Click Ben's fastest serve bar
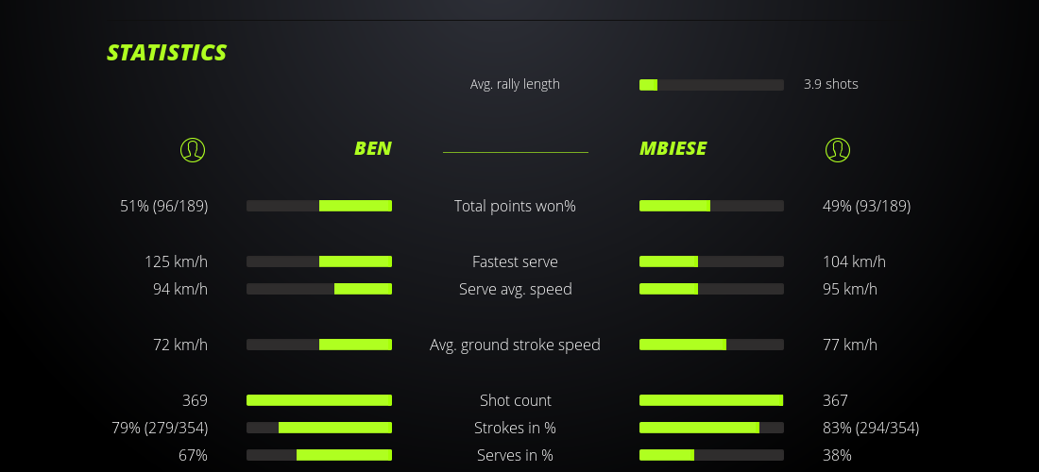Viewport: 1039px width, 472px height. (319, 261)
